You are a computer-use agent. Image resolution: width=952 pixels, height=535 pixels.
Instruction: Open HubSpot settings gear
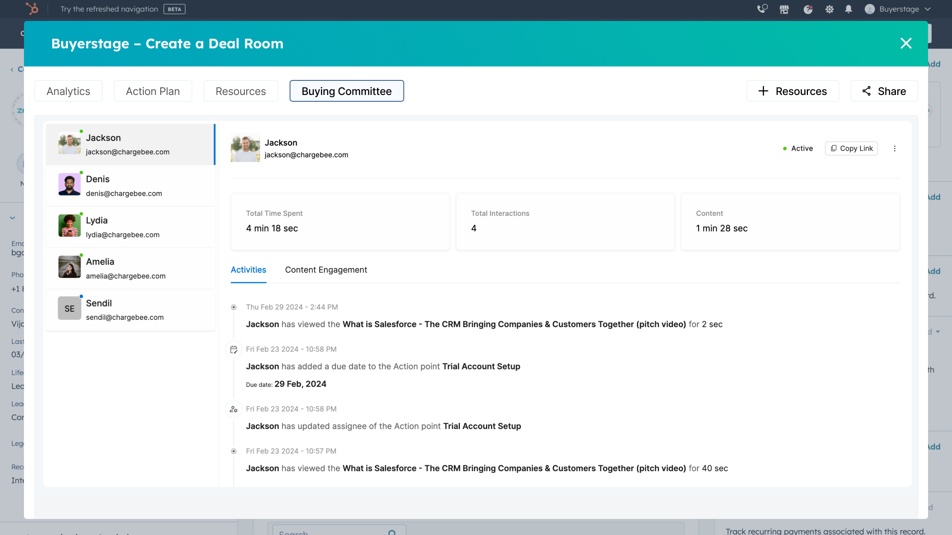click(829, 9)
